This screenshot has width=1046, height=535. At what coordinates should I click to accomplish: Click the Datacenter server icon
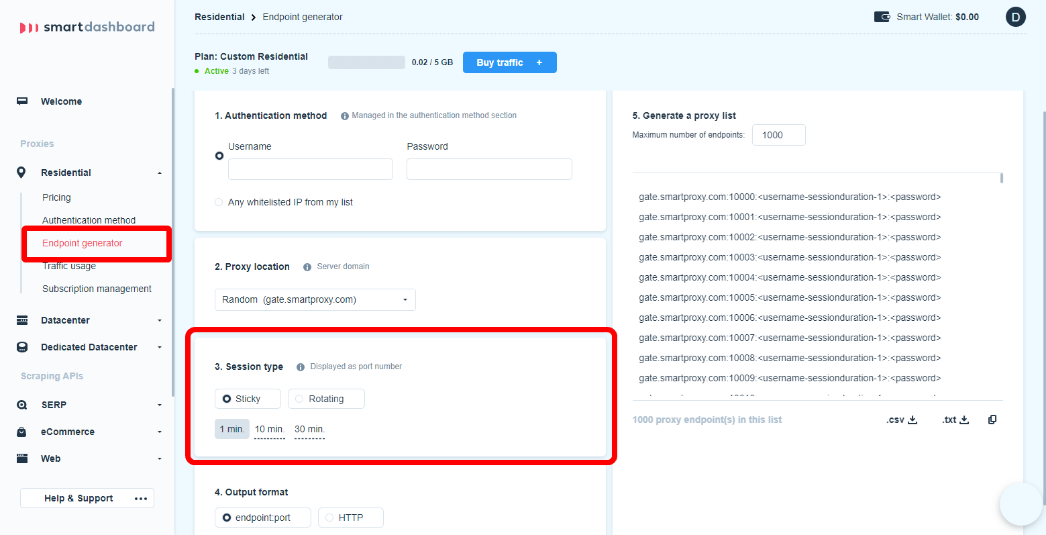(22, 320)
